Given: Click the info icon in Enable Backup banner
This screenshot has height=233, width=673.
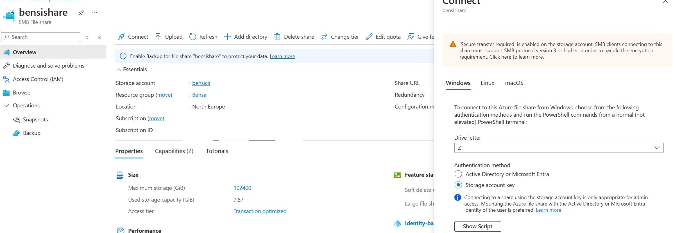Looking at the screenshot, I should (x=123, y=56).
